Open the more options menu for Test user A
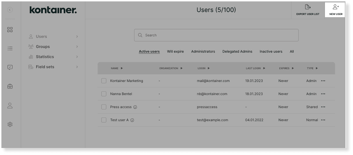Image resolution: width=353 pixels, height=155 pixels. (323, 120)
